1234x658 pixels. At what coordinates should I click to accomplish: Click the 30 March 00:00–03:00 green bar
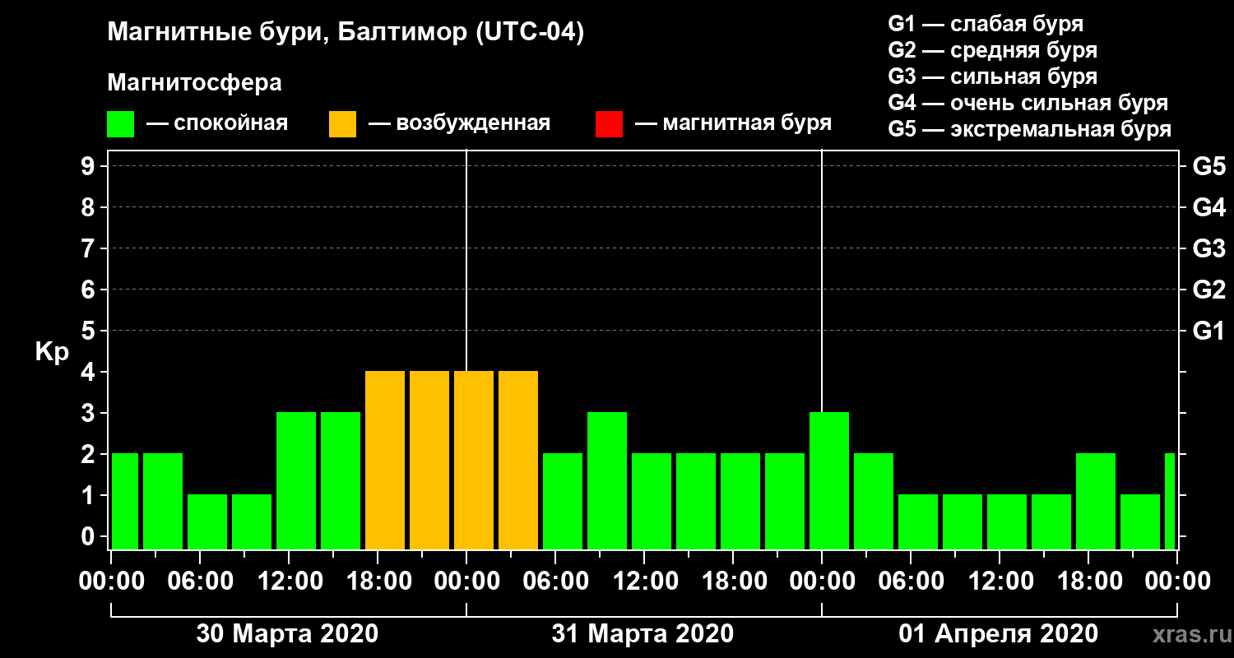tap(125, 501)
